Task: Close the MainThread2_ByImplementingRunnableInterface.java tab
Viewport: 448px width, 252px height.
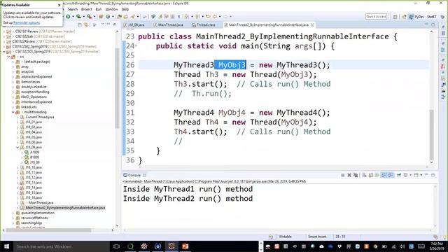Action: (312, 25)
